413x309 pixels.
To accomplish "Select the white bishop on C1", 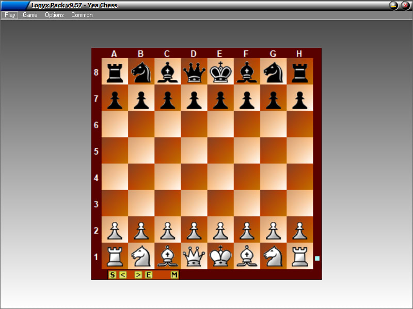I will point(167,256).
